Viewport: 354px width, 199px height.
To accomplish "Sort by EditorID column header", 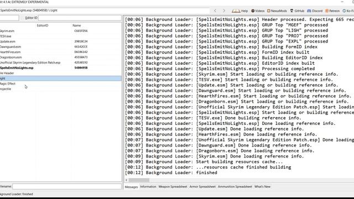I will [43, 25].
